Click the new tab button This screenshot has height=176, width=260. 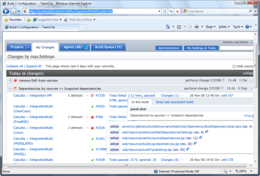(83, 27)
